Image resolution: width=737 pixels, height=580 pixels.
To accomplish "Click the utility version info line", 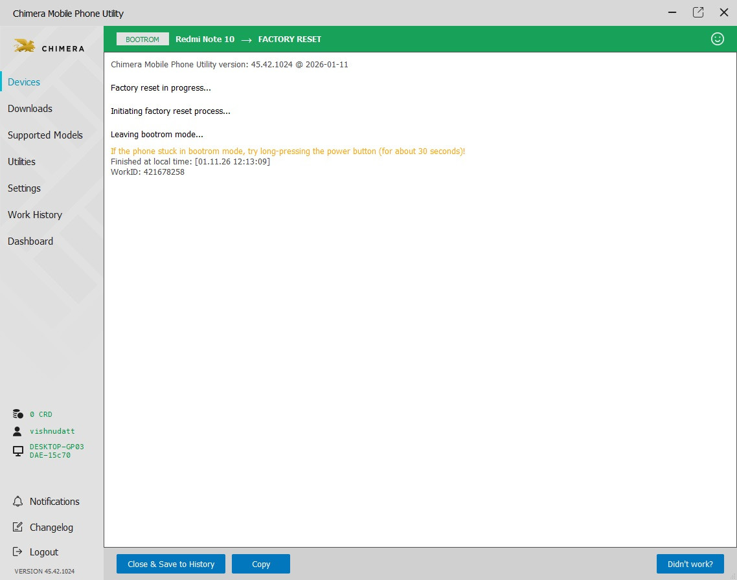I will pos(229,64).
